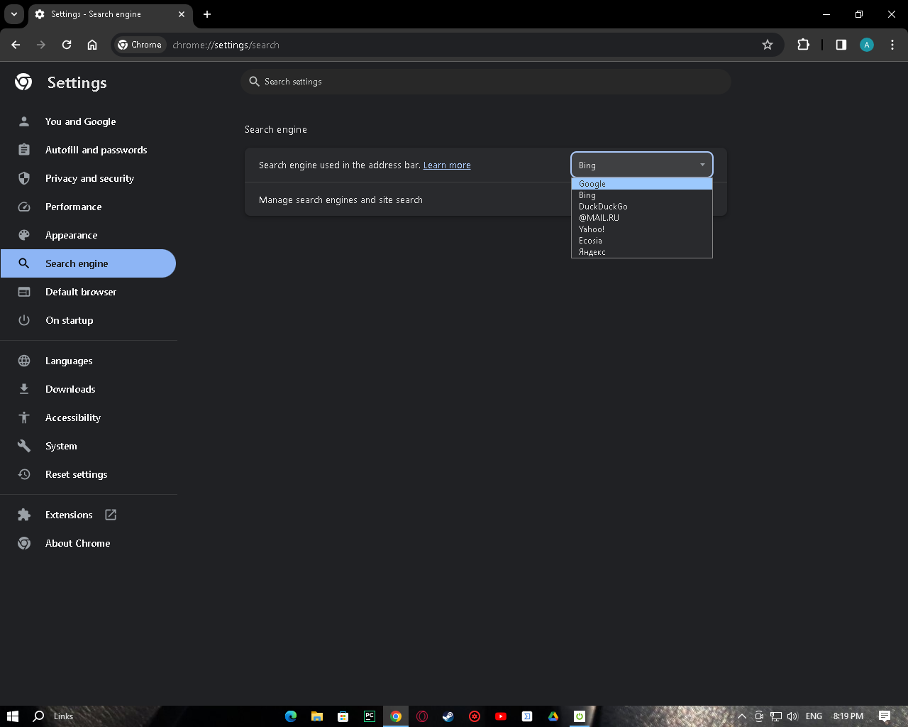Open Accessibility settings

pyautogui.click(x=88, y=417)
